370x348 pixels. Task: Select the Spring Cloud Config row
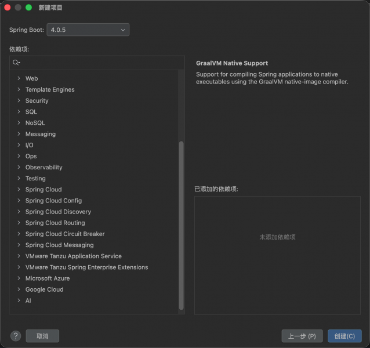(94, 201)
